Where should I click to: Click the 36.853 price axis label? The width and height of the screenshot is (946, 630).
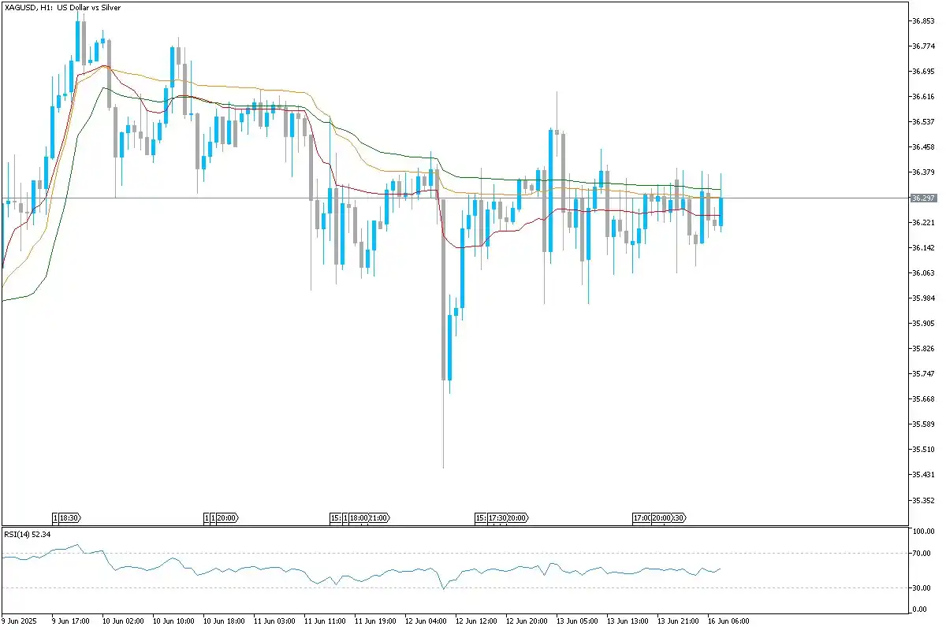pyautogui.click(x=922, y=21)
